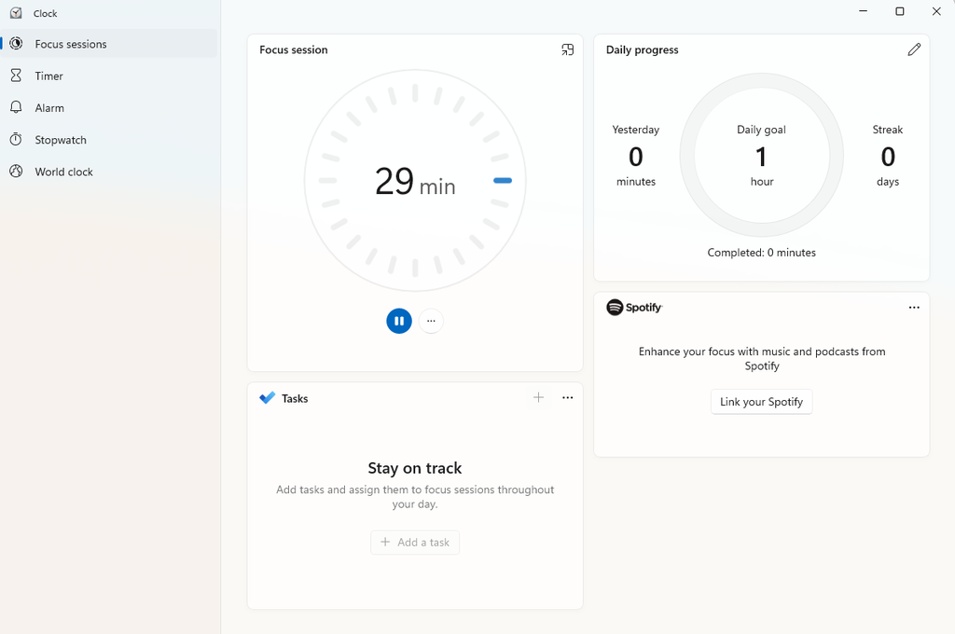Click the blue progress tick on focus dial
955x634 pixels.
[503, 180]
